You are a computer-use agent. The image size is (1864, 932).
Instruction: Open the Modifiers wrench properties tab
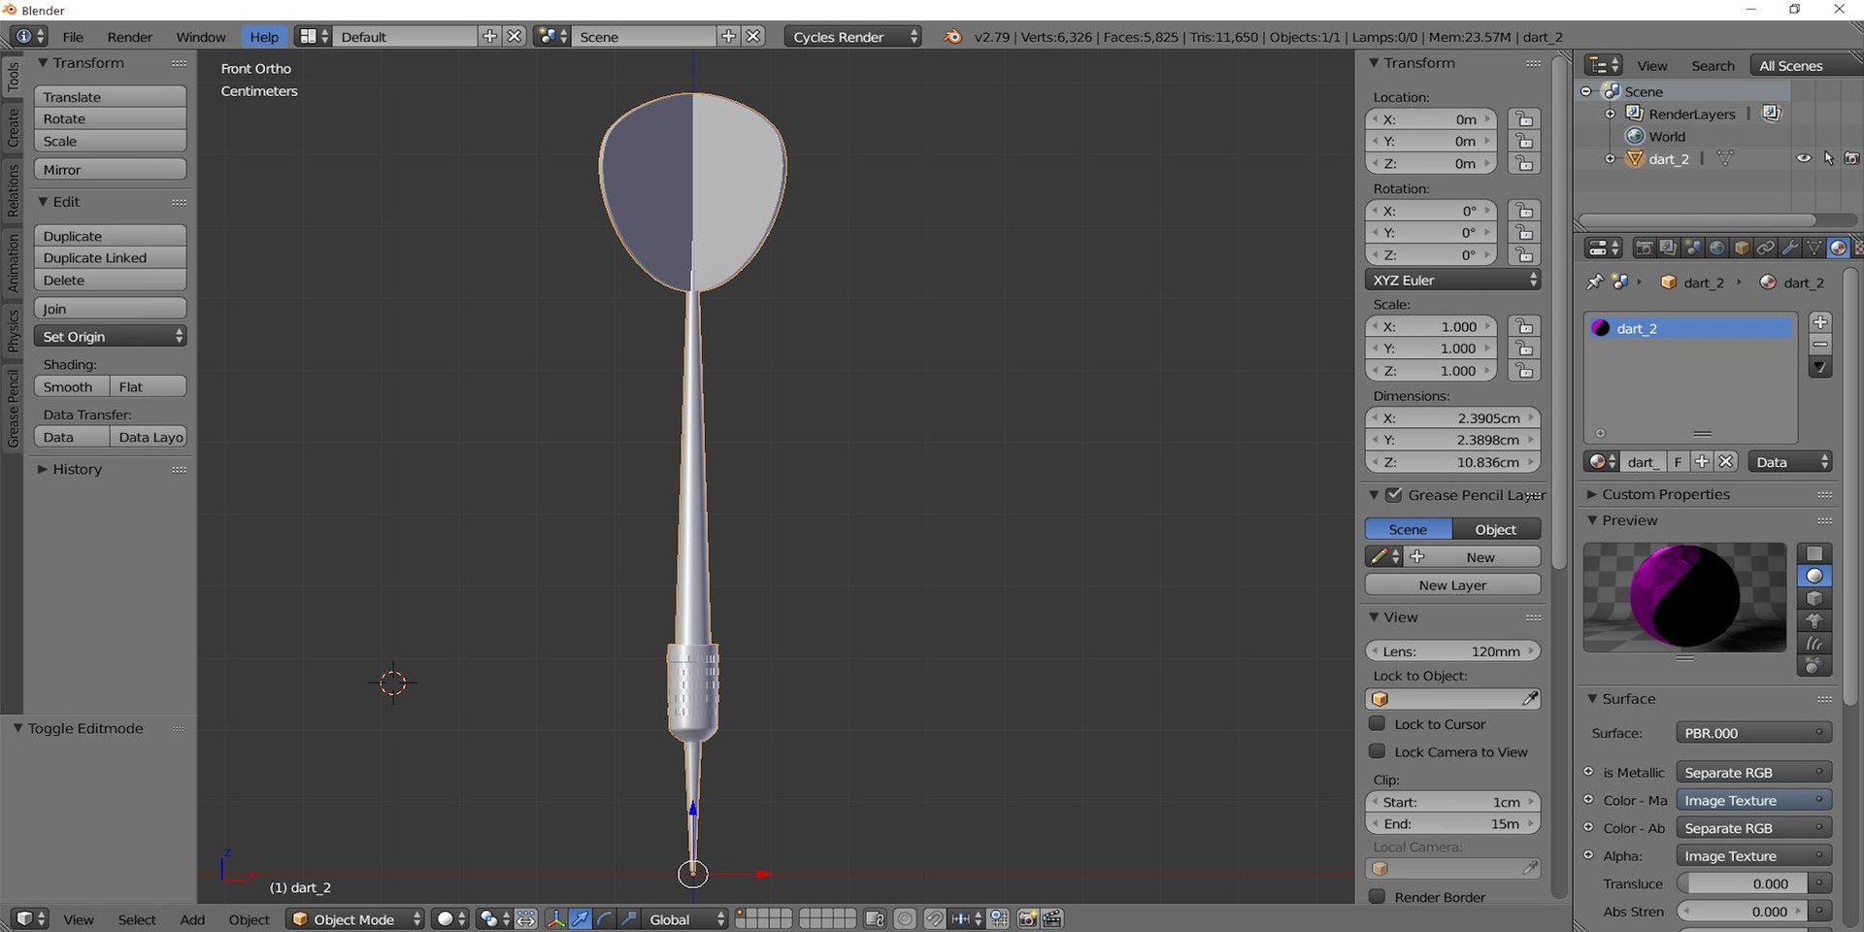coord(1789,249)
